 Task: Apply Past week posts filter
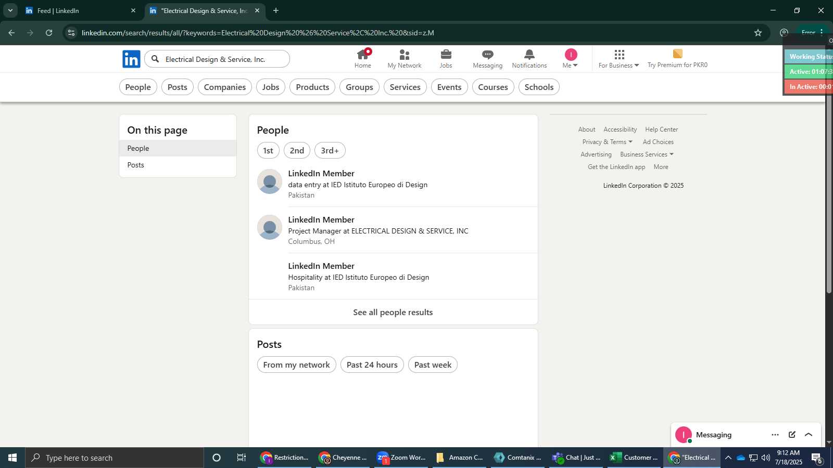click(x=433, y=365)
